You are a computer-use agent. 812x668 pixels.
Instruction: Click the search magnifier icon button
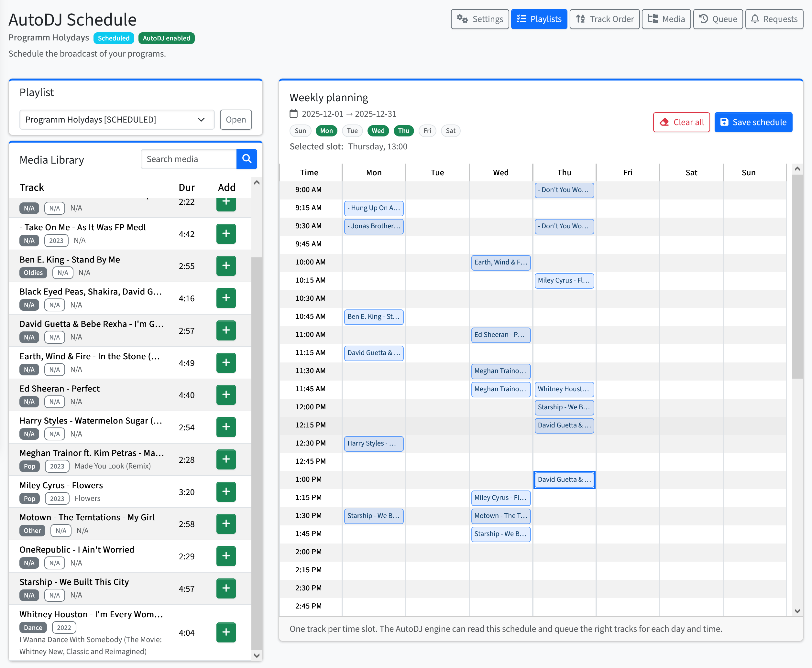[x=247, y=159]
